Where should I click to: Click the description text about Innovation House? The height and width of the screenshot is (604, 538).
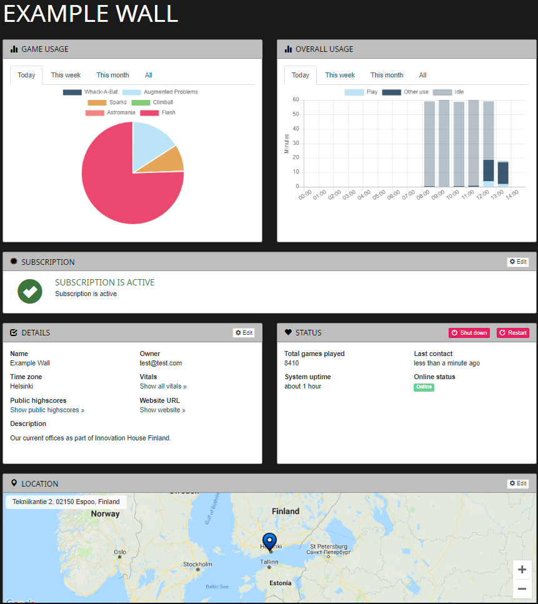[91, 438]
